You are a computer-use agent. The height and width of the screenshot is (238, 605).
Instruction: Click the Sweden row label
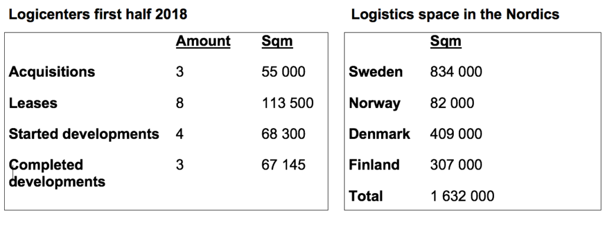point(376,72)
